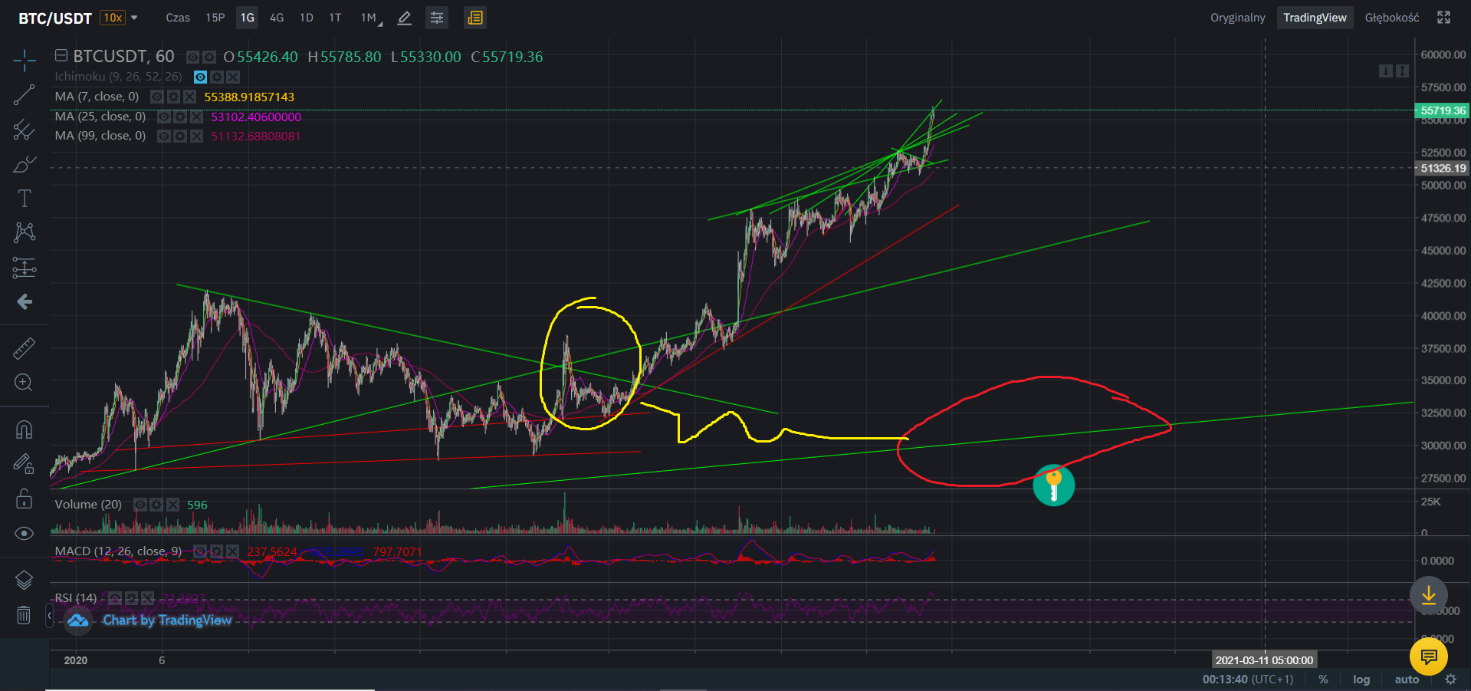Remove the Volume indicator
1471x691 pixels.
coord(172,505)
